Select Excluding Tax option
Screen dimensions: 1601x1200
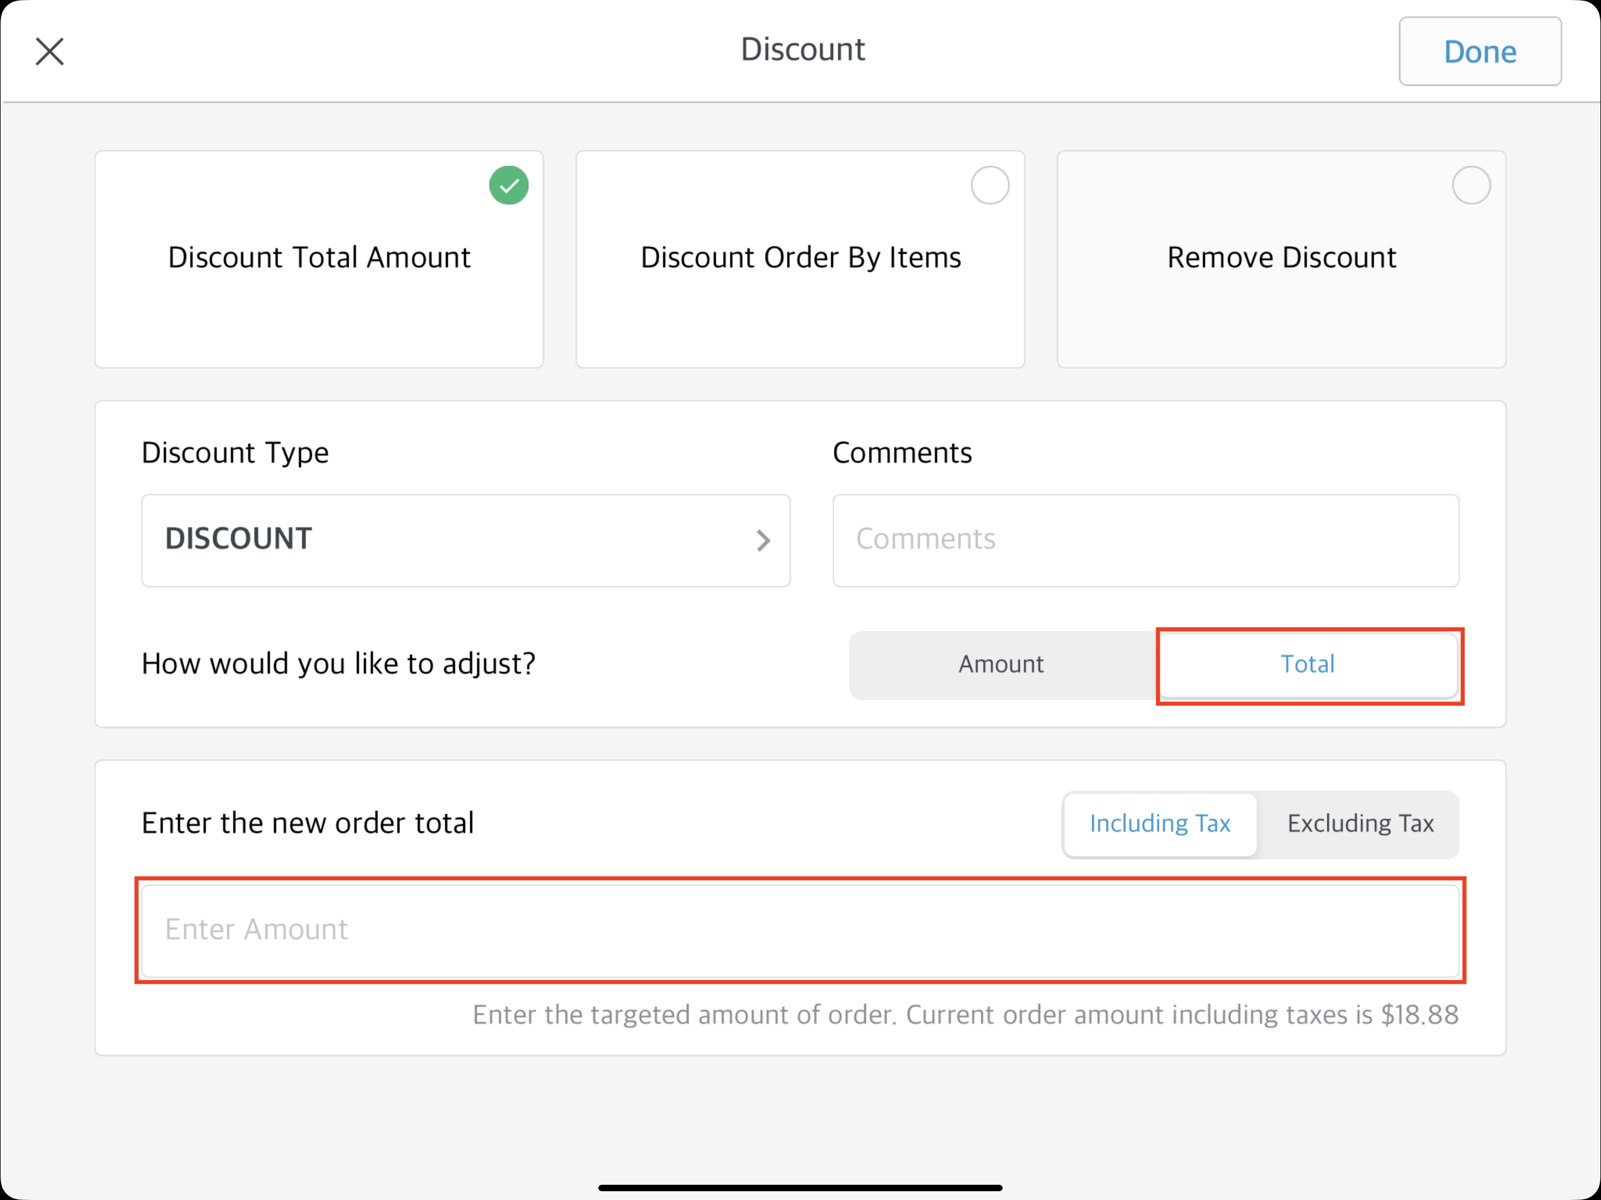point(1359,824)
